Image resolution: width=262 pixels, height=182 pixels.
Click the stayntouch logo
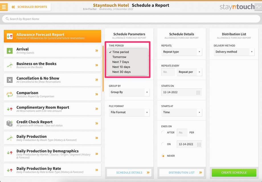pyautogui.click(x=237, y=7)
